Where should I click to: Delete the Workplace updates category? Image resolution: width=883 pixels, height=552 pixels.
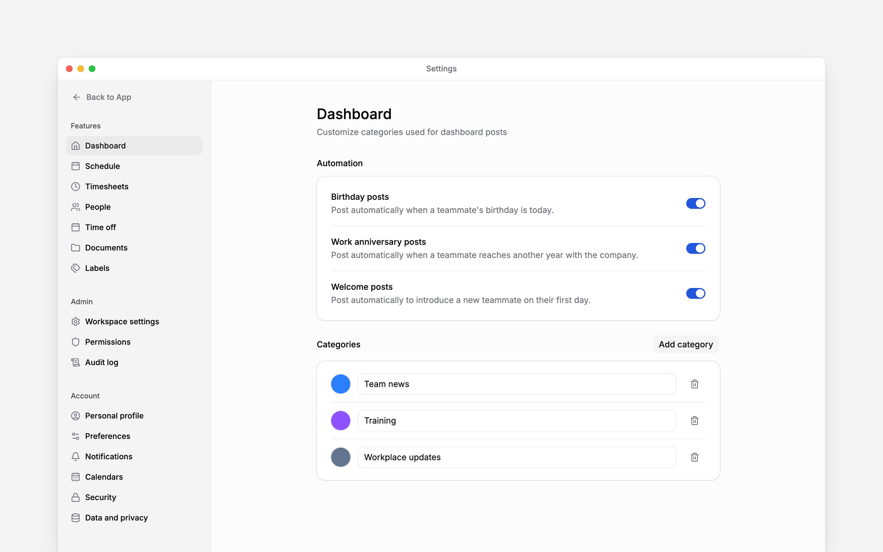coord(694,457)
